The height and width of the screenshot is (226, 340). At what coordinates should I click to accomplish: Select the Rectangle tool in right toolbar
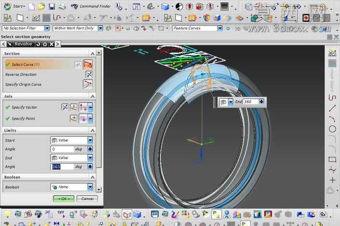332,160
